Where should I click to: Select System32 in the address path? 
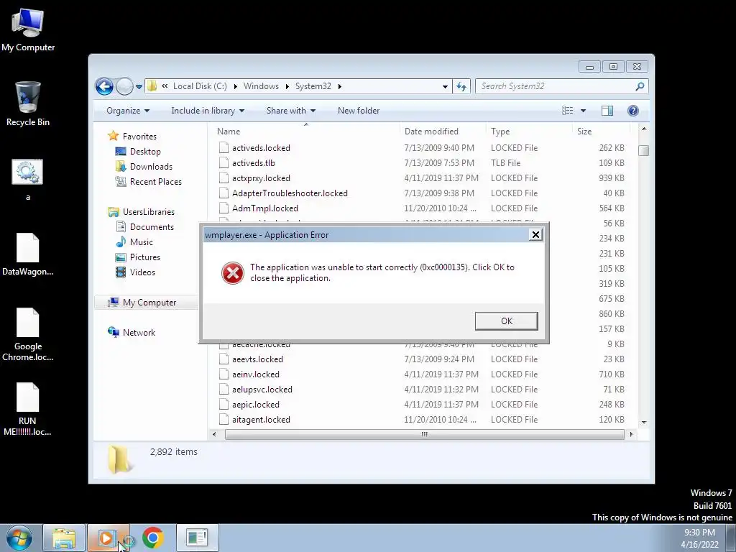[313, 86]
